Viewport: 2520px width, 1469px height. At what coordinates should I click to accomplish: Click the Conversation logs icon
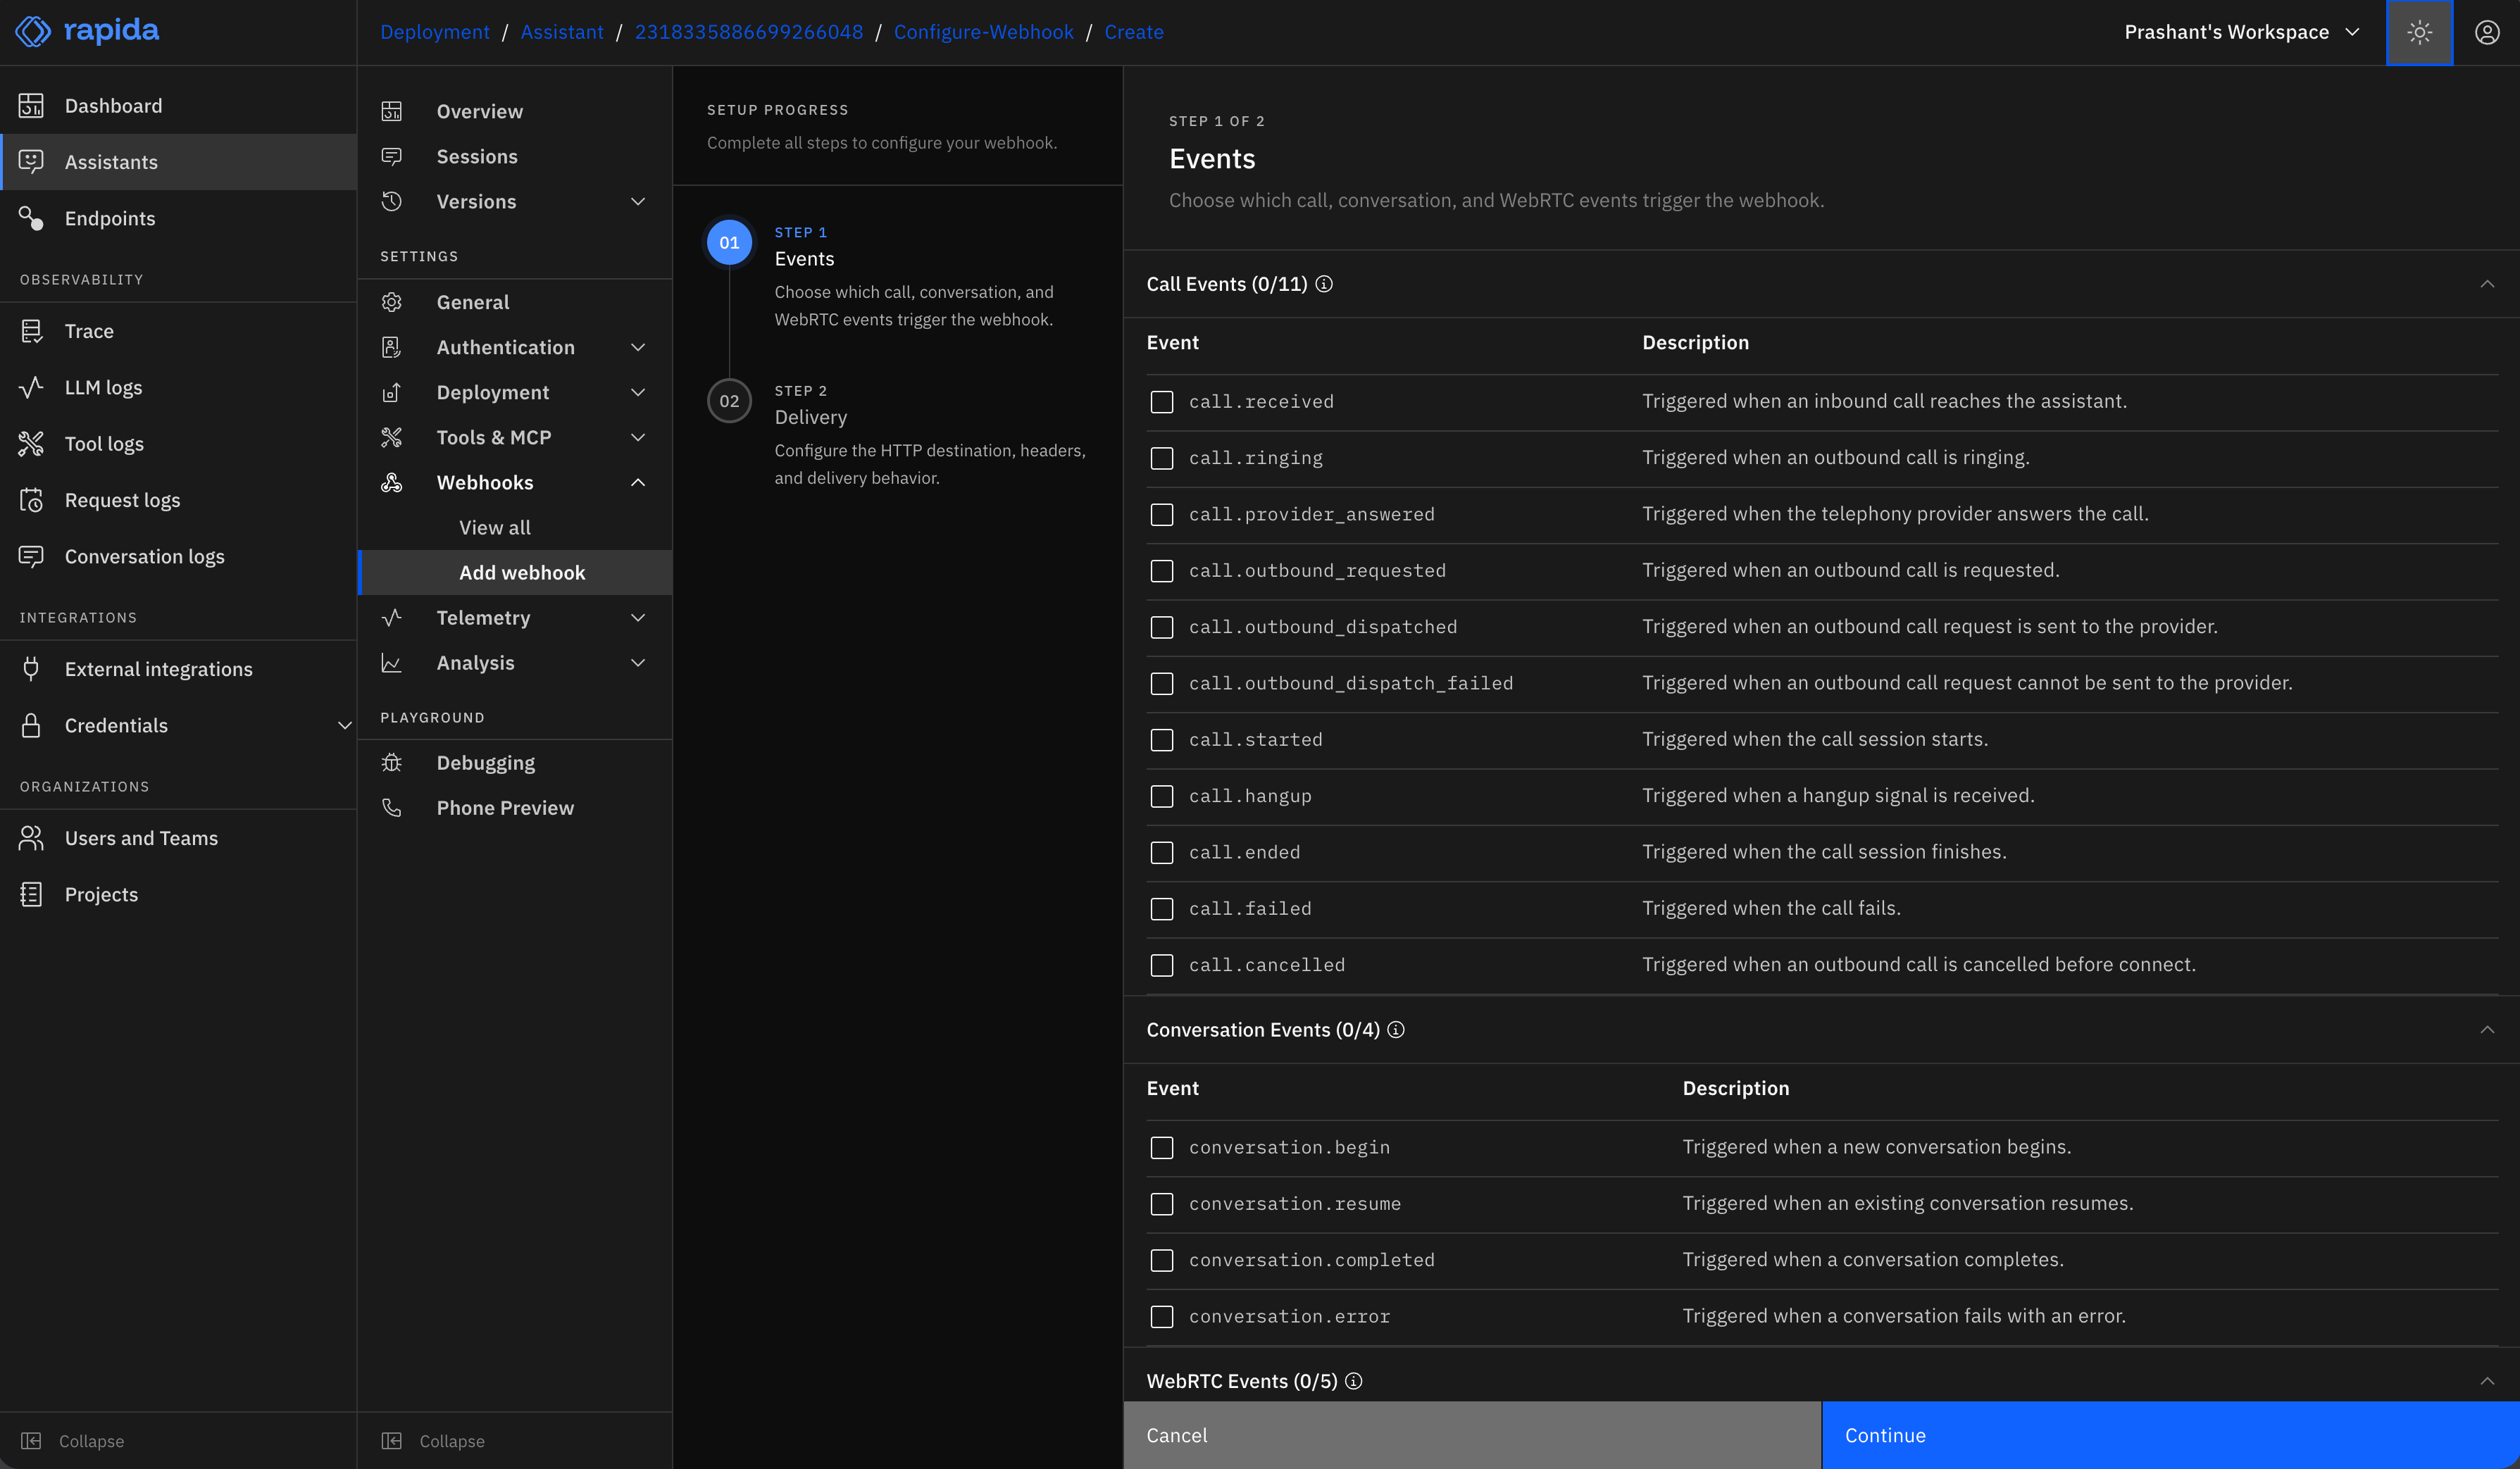click(31, 556)
